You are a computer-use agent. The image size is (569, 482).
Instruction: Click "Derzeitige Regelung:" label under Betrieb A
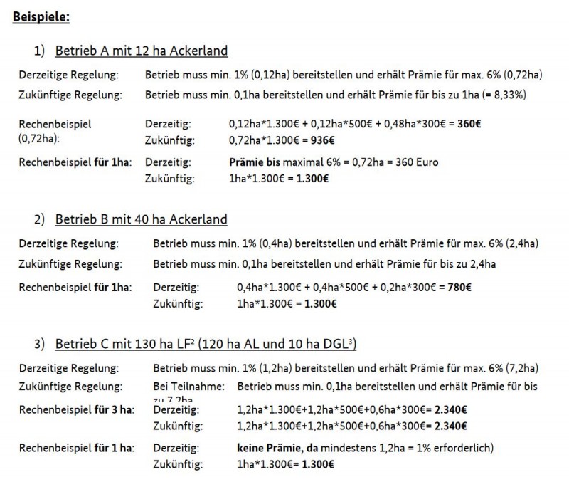tap(70, 75)
